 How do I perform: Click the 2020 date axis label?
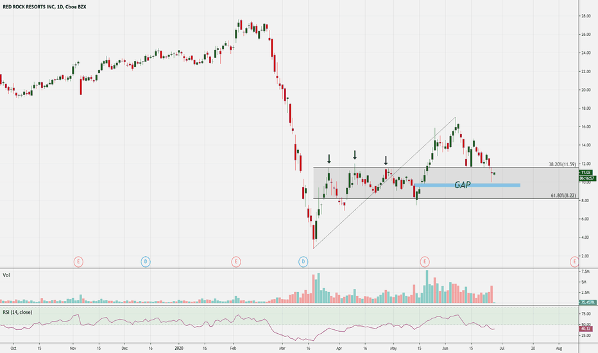(x=179, y=349)
